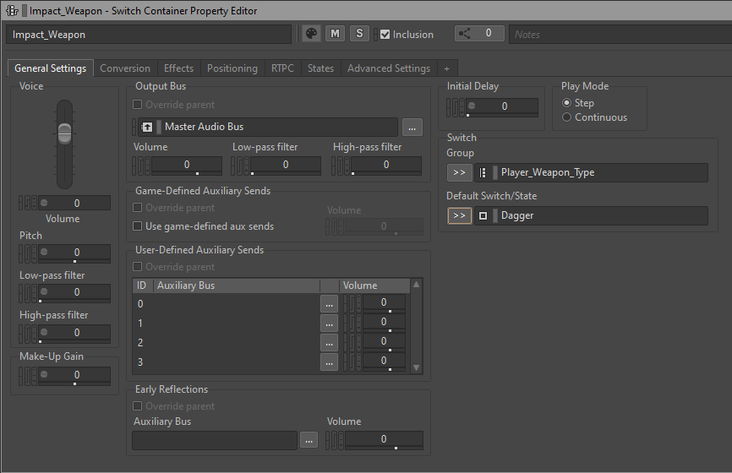
Task: Click the Master Audio Bus icon
Action: (147, 127)
